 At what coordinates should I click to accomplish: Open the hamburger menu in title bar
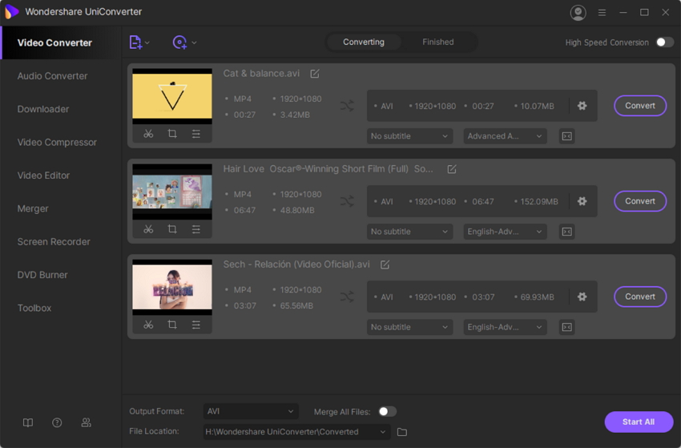click(x=602, y=13)
